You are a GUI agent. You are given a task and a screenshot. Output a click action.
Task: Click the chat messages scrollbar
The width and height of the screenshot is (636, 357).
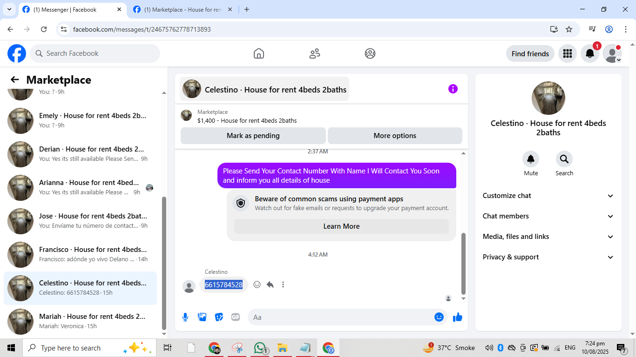click(x=463, y=264)
